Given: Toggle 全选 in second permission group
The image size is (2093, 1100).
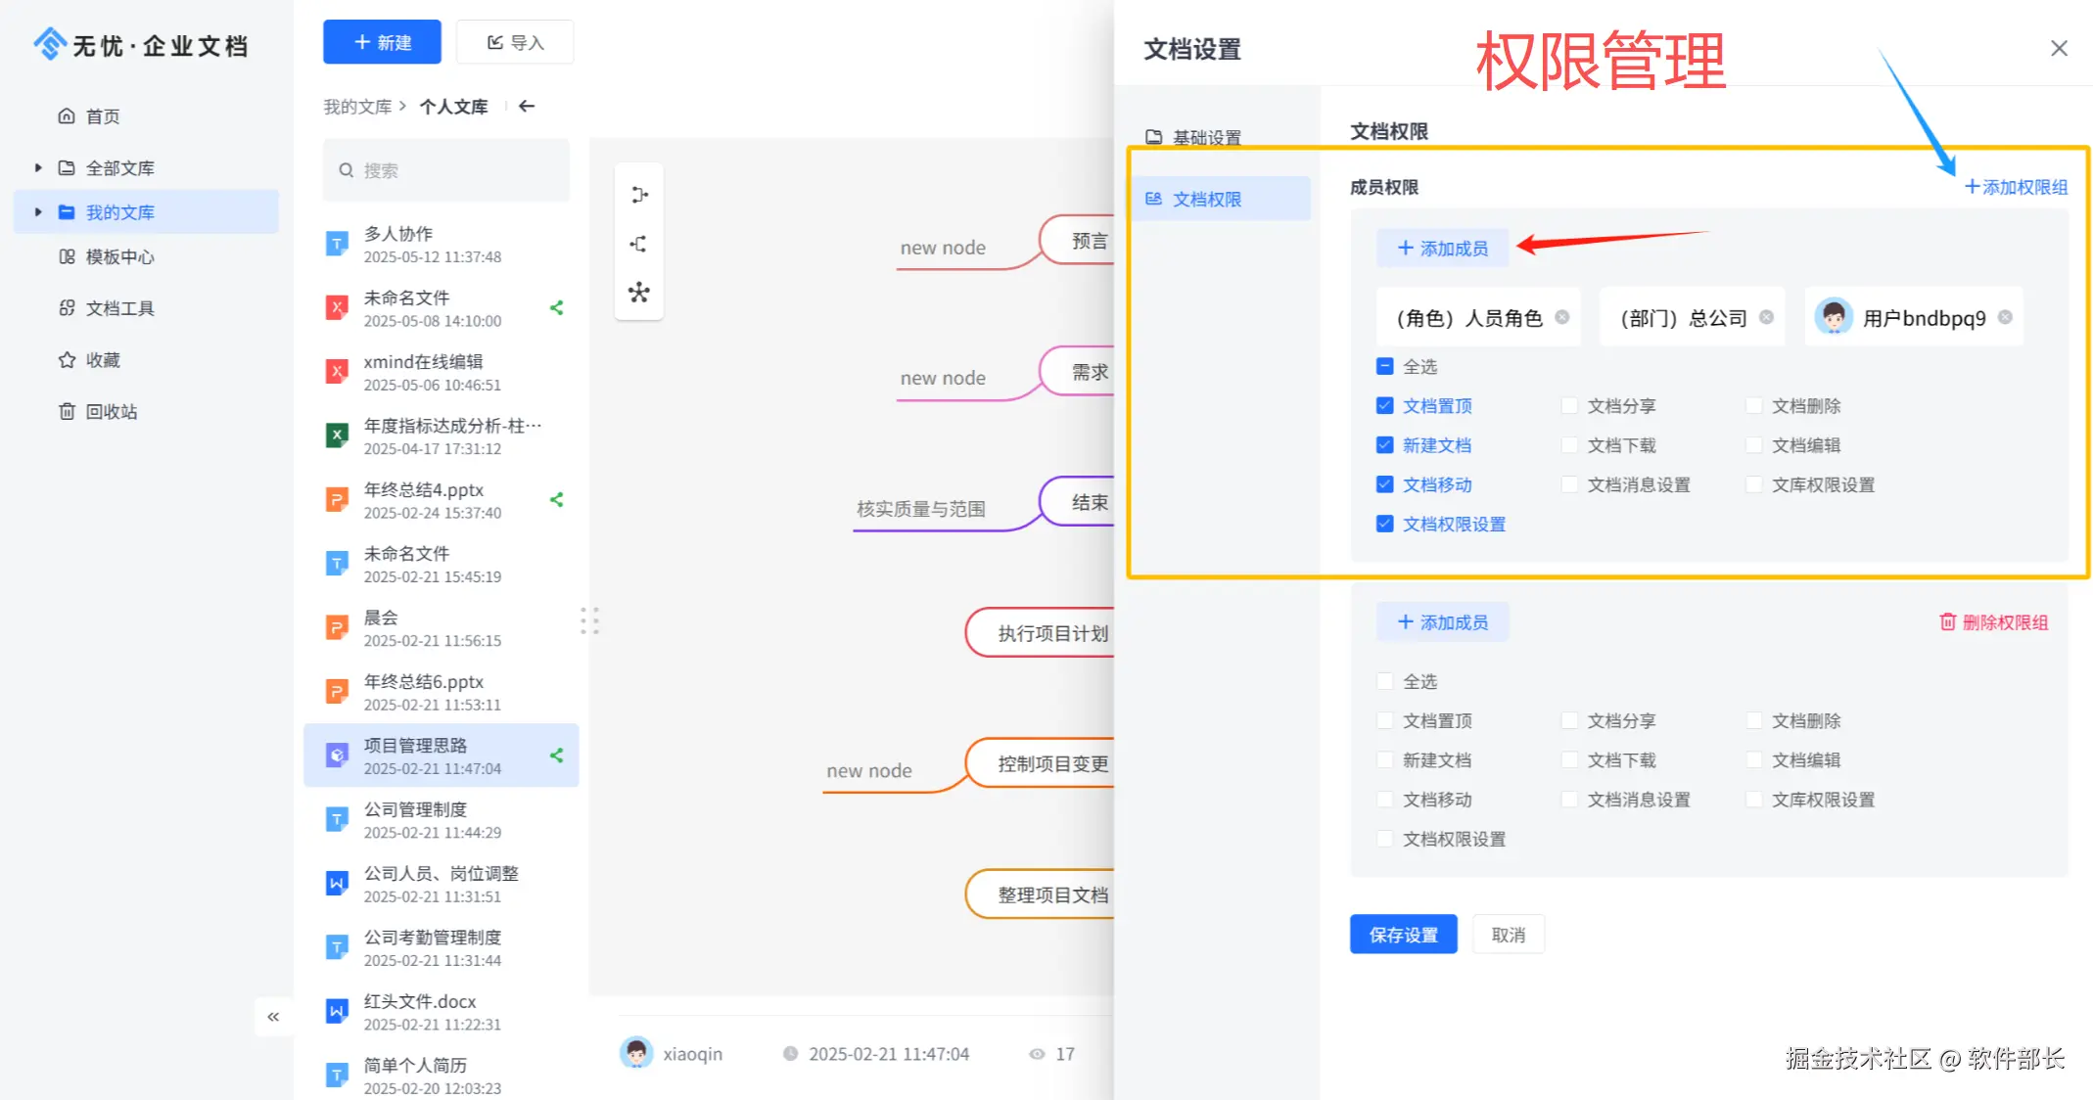Looking at the screenshot, I should pyautogui.click(x=1384, y=682).
